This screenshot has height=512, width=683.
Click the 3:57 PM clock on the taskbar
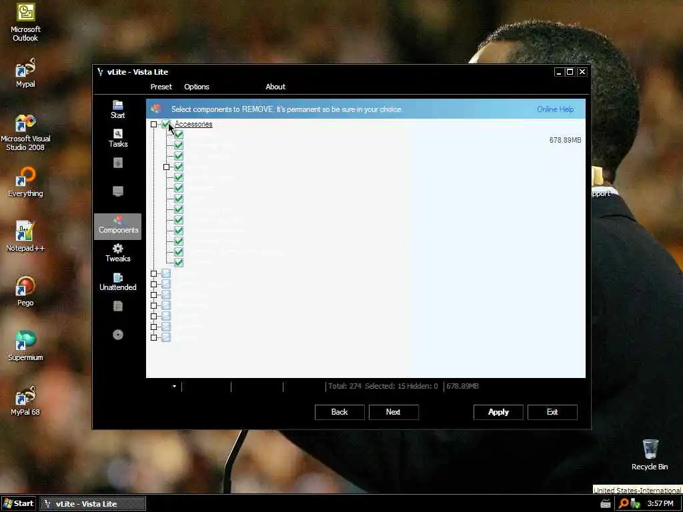coord(660,504)
